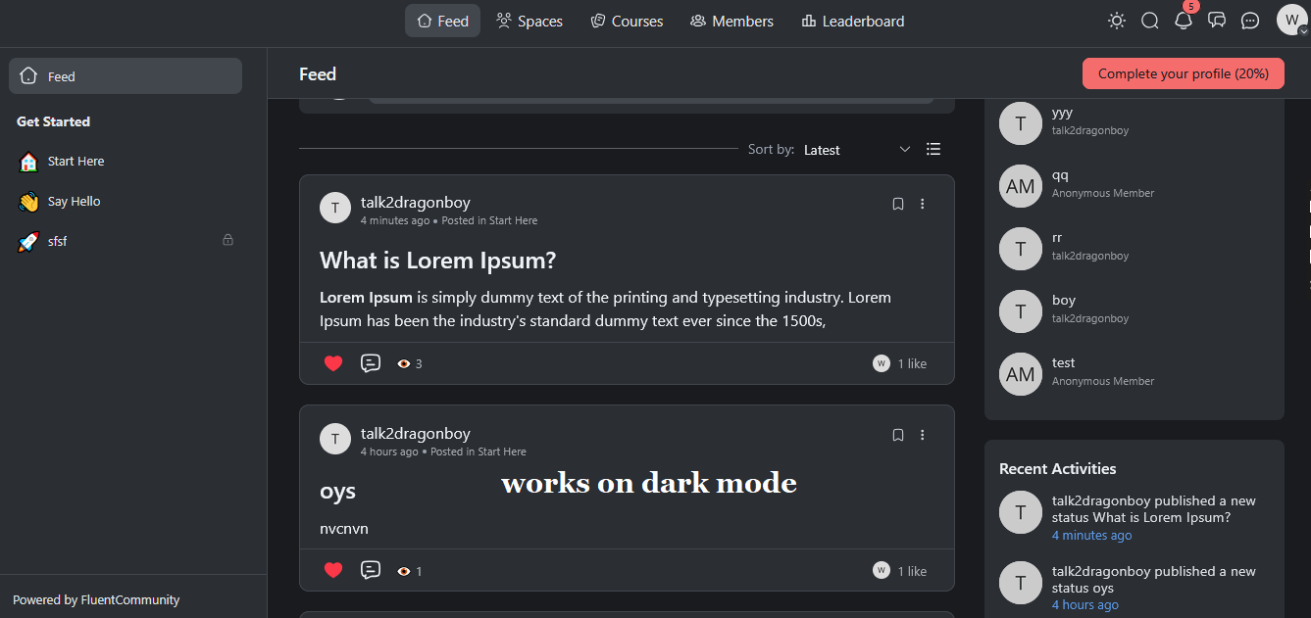Open notifications bell with 5 badge

click(1185, 19)
